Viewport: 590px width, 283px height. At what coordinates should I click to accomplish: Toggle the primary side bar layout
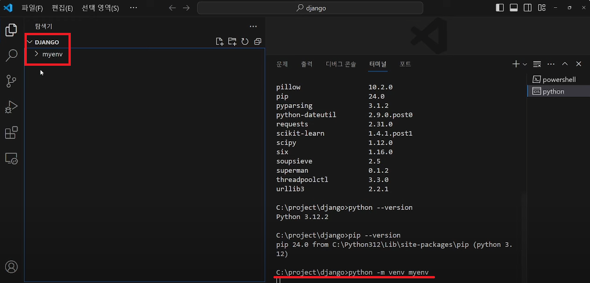(500, 8)
